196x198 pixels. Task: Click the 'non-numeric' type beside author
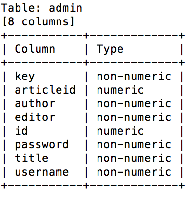pos(134,104)
